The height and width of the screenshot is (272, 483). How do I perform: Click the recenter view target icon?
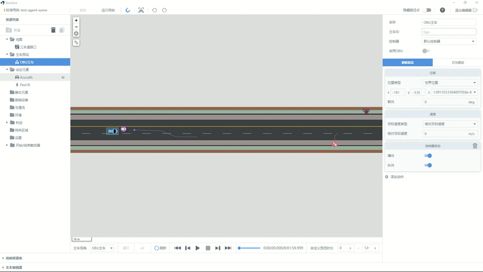coord(76,33)
